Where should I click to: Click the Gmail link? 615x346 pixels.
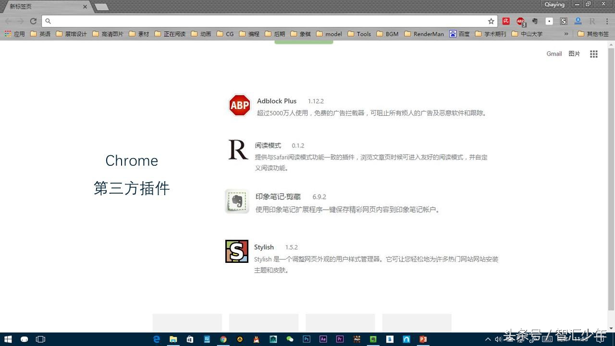click(553, 54)
